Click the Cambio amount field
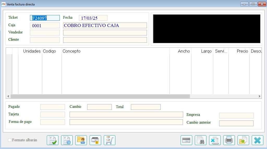 [x=99, y=107]
